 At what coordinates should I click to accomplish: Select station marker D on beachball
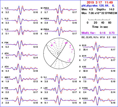pyautogui.click(x=70, y=46)
